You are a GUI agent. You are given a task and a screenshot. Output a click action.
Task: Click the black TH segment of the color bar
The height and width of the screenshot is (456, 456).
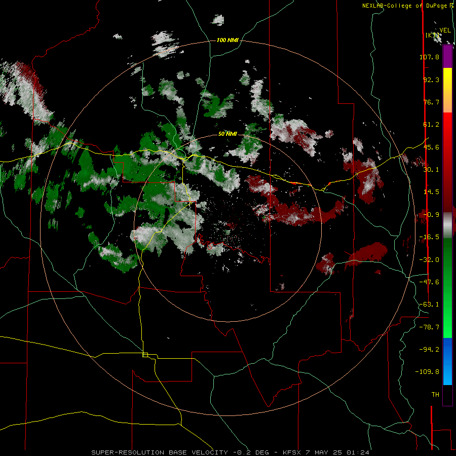pos(447,395)
